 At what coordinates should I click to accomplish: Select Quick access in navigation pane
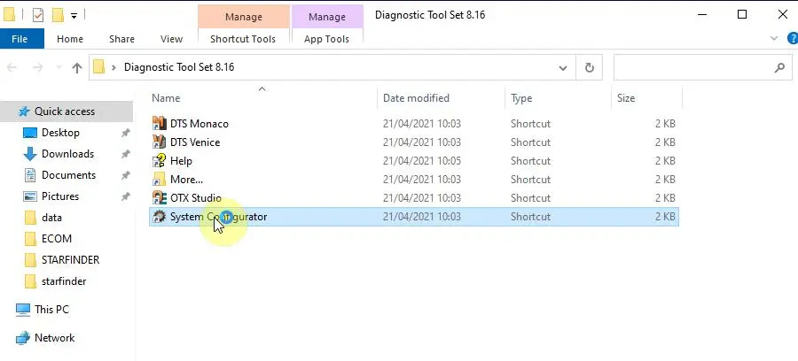pos(65,111)
